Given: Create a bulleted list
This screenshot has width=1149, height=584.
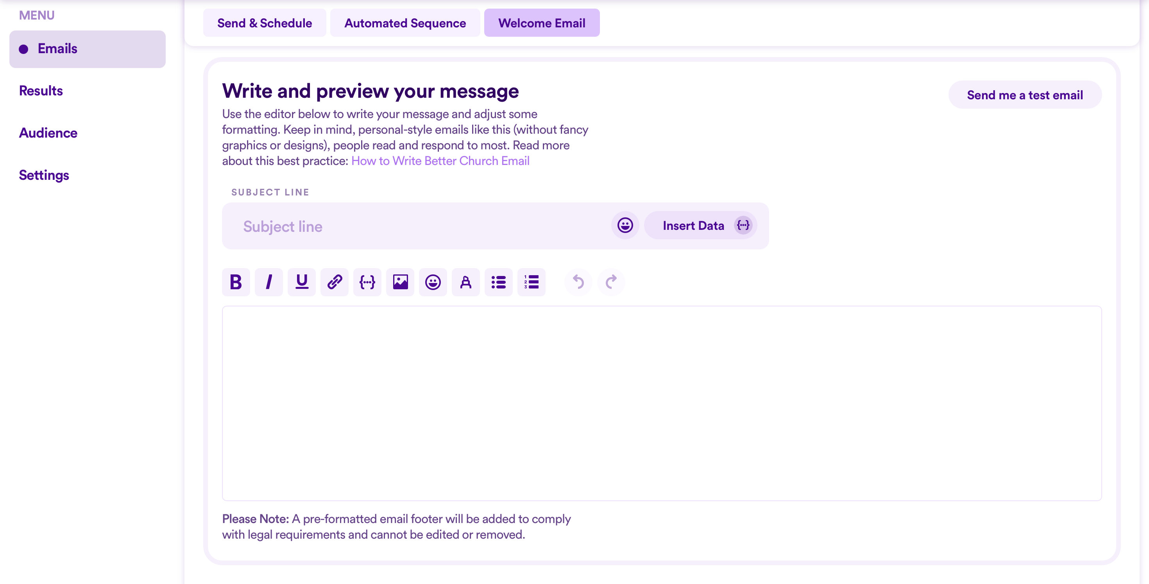Looking at the screenshot, I should click(x=499, y=282).
